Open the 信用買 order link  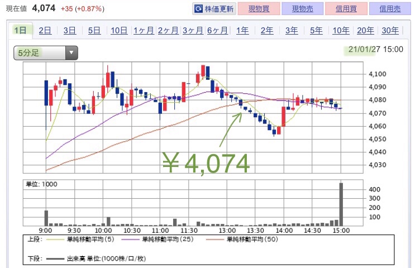tap(346, 9)
